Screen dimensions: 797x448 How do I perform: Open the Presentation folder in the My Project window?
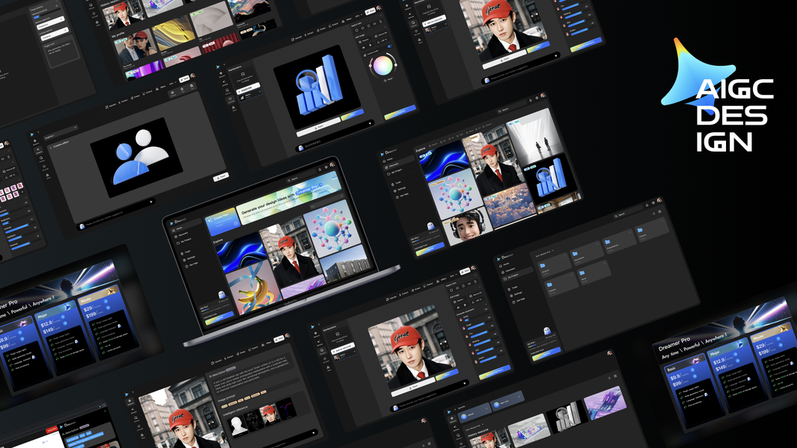[x=618, y=242]
